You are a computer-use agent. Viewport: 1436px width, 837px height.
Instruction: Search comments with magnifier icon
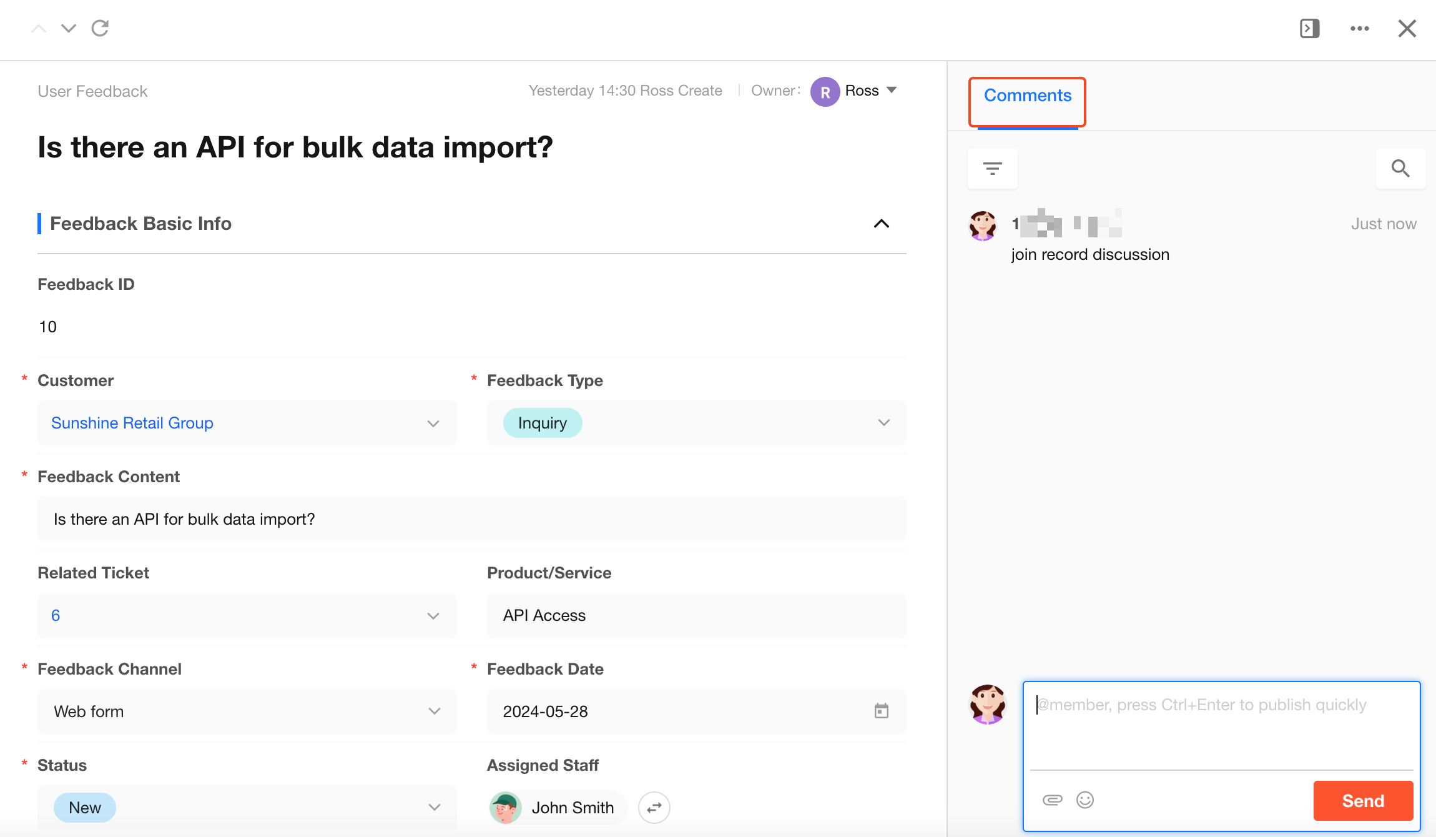pos(1400,168)
